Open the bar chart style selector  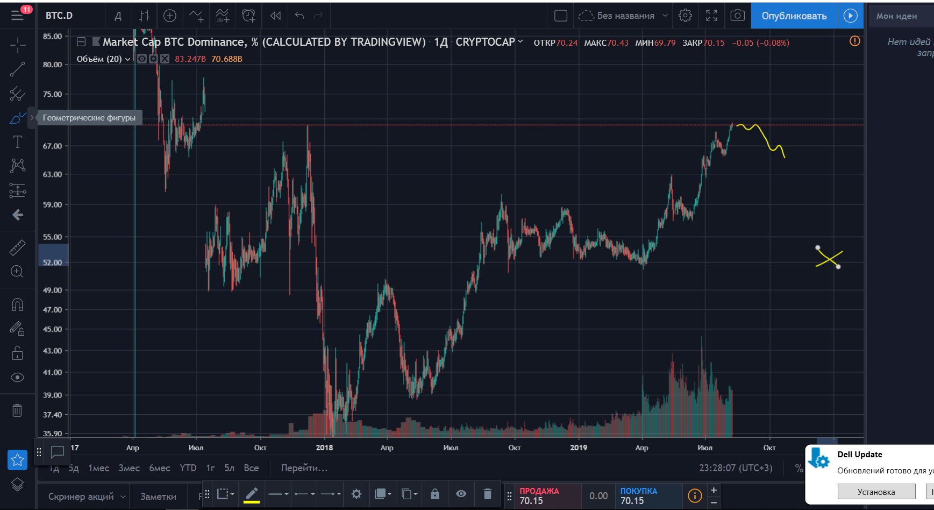tap(144, 16)
